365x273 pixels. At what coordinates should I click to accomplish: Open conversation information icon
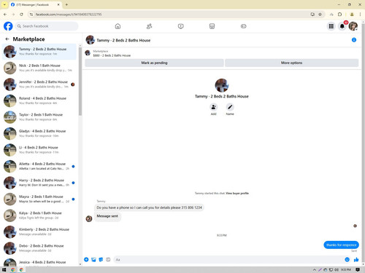(354, 40)
